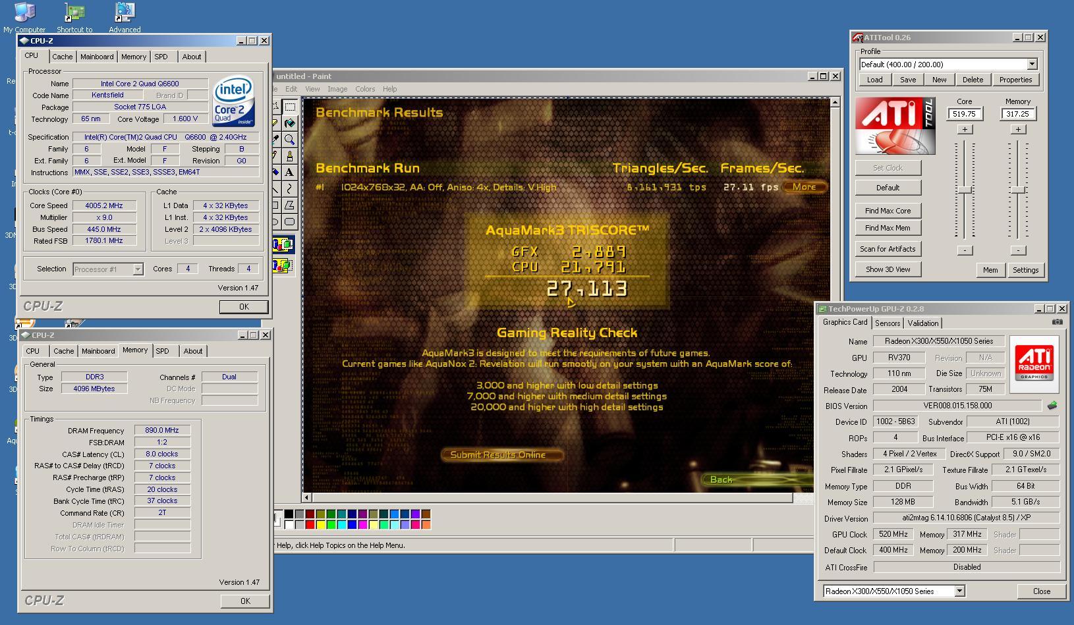Image resolution: width=1074 pixels, height=625 pixels.
Task: Choose the opaque selection option in Paint
Action: click(x=283, y=245)
